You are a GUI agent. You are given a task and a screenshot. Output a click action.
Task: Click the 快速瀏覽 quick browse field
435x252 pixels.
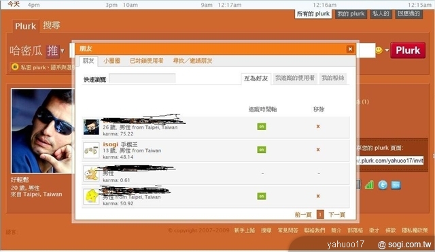tap(142, 79)
